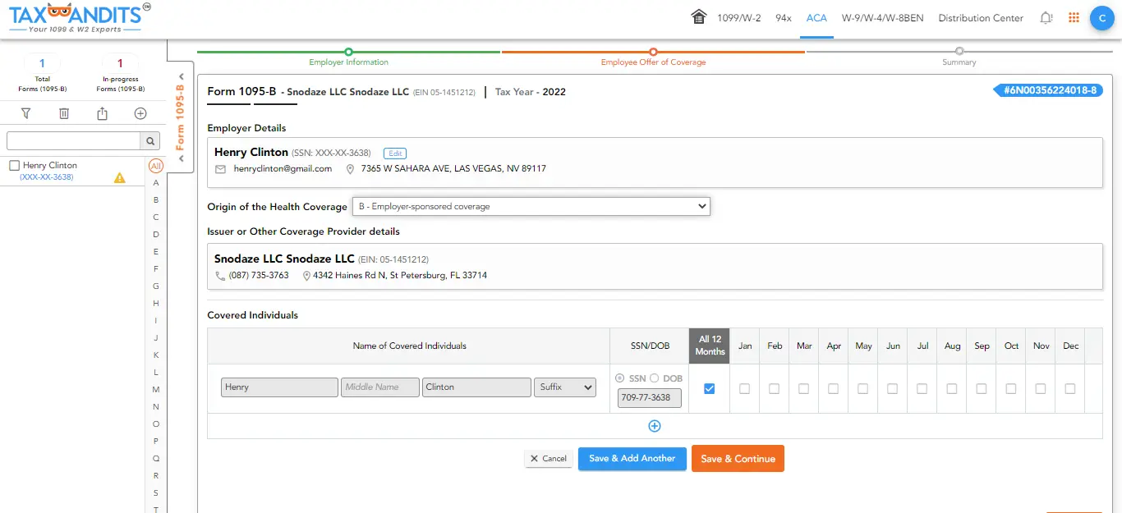Click the warning icon beside Henry Clinton

pyautogui.click(x=120, y=177)
